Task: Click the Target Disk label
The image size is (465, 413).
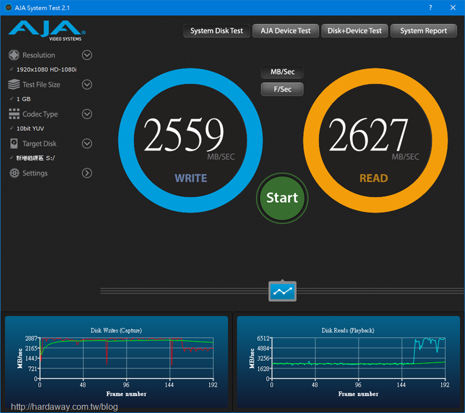Action: pos(39,144)
